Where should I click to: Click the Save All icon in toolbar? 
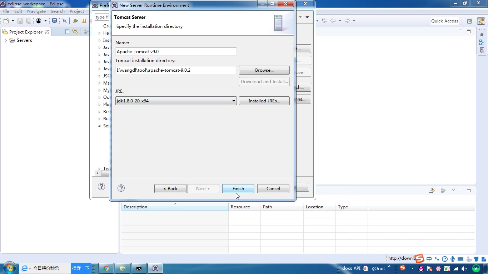coord(28,21)
